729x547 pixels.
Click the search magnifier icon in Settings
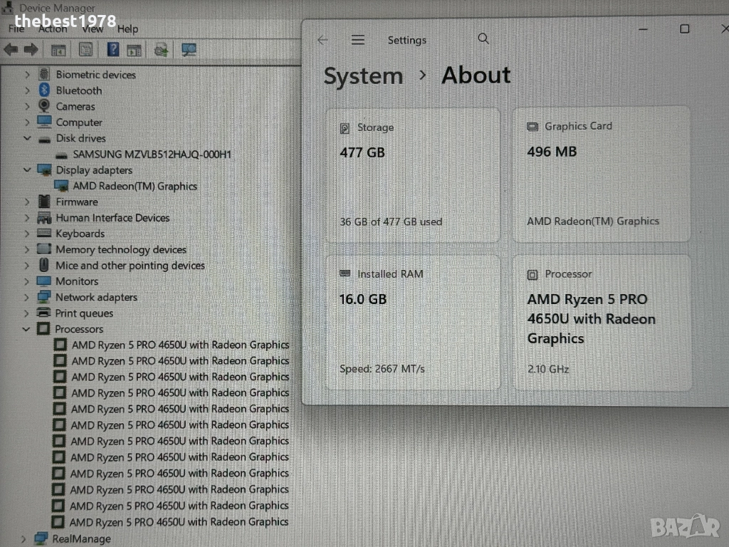tap(483, 39)
